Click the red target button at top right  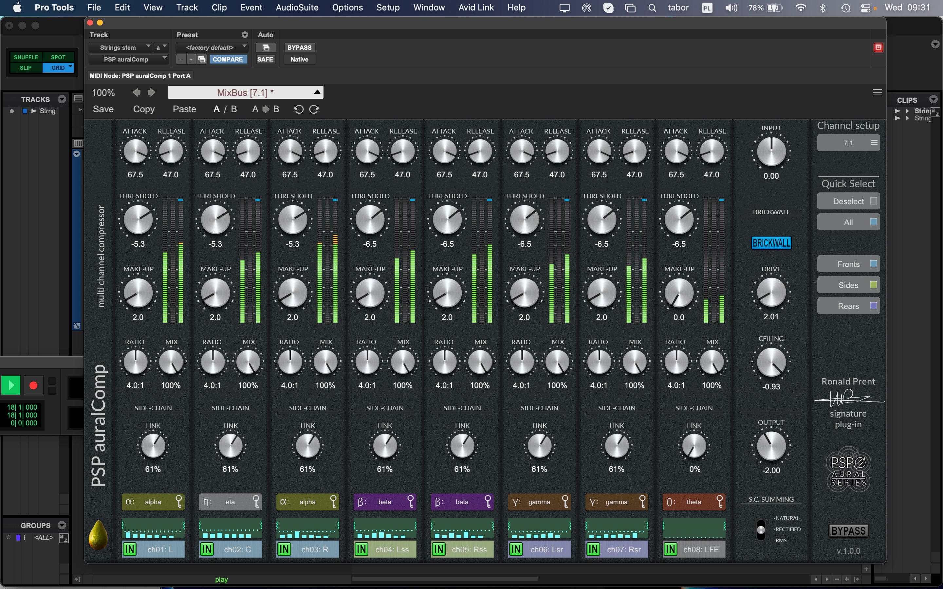(x=878, y=47)
